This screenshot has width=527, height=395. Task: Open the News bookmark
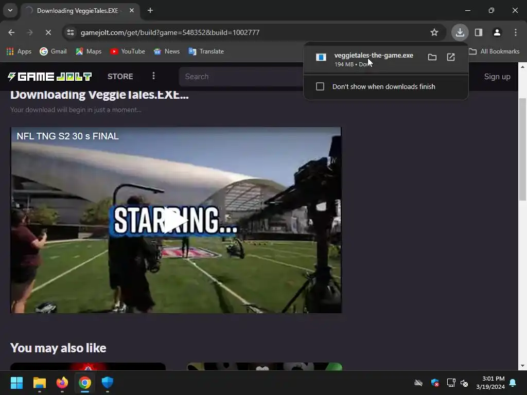coord(167,51)
